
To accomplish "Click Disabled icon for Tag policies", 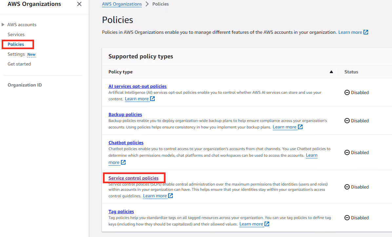I will coord(347,218).
